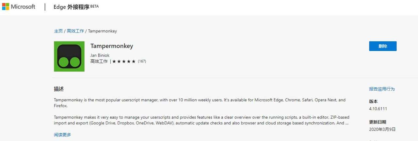Click the Microsoft four-color logo
Viewport: 418px width, 141px height.
5,7
